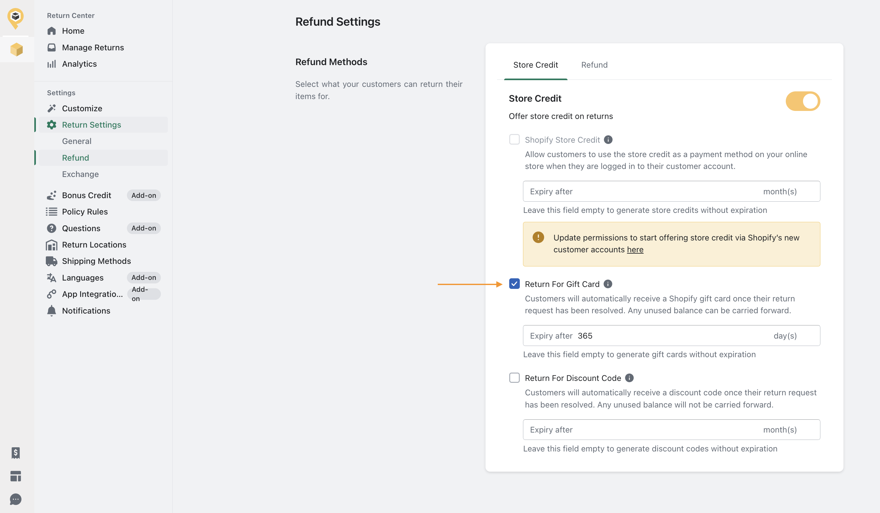The height and width of the screenshot is (513, 880).
Task: Click the warning icon in permissions banner
Action: (538, 237)
